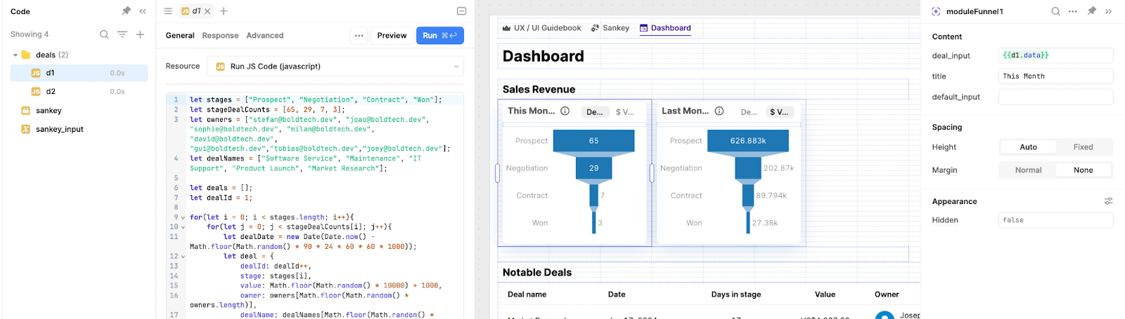Image resolution: width=1125 pixels, height=319 pixels.
Task: Select the d2 query in tree
Action: coord(79,92)
